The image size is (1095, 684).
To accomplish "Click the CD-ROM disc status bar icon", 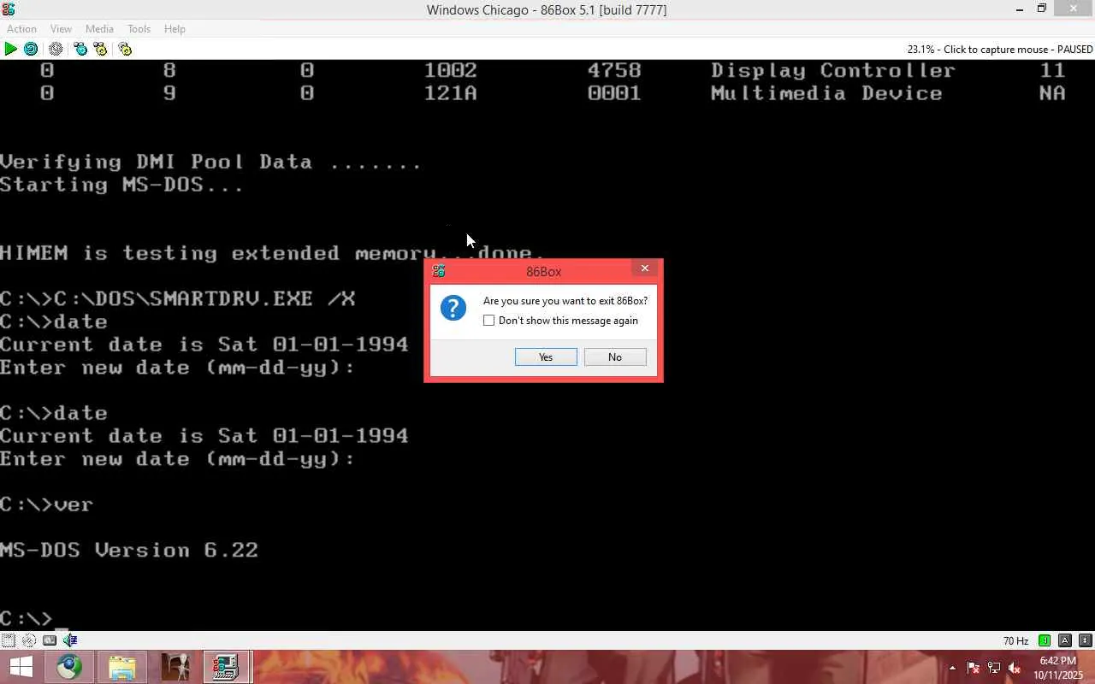I will 29,640.
